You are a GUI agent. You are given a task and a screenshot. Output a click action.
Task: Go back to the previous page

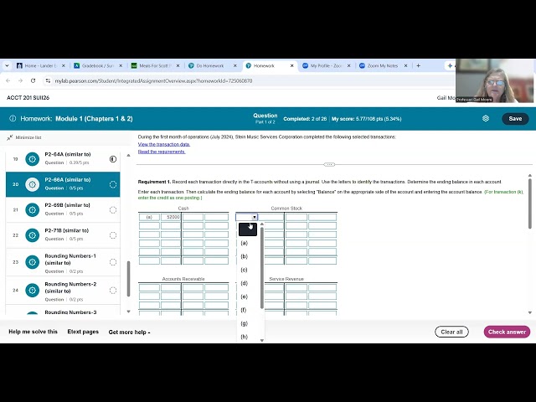click(8, 80)
